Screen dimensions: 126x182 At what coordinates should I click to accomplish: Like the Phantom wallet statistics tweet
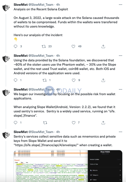point(73,80)
